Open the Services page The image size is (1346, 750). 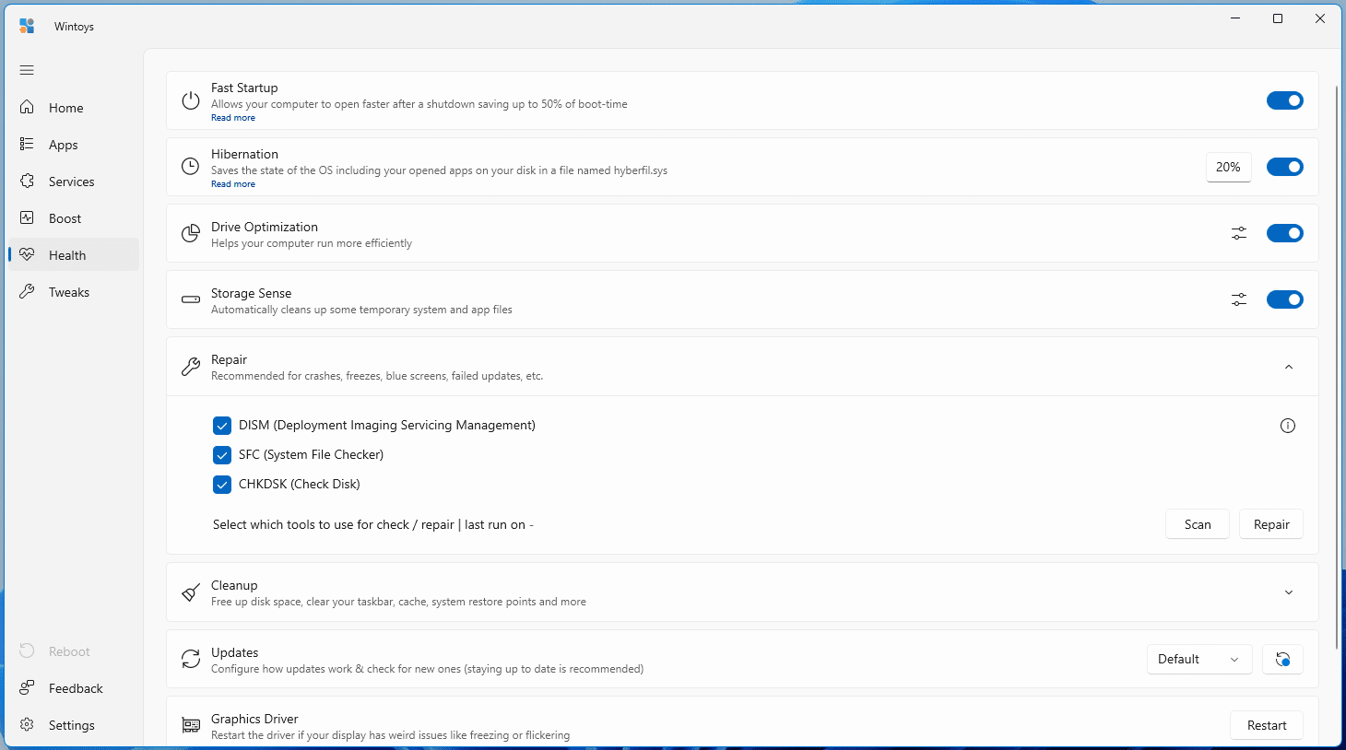click(74, 182)
